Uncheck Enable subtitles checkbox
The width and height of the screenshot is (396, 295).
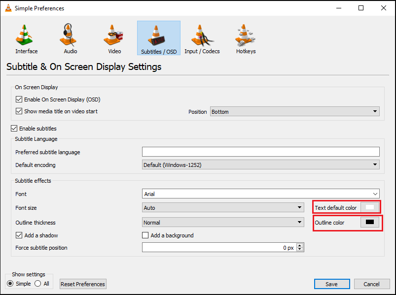[14, 129]
